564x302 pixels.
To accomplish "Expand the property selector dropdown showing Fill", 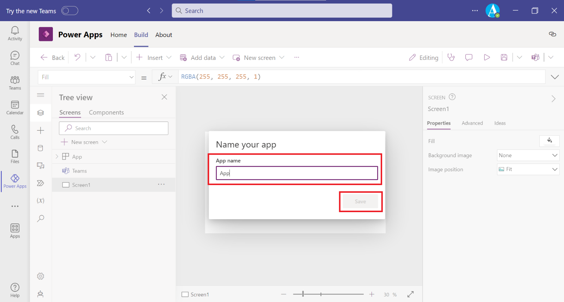I will click(131, 77).
